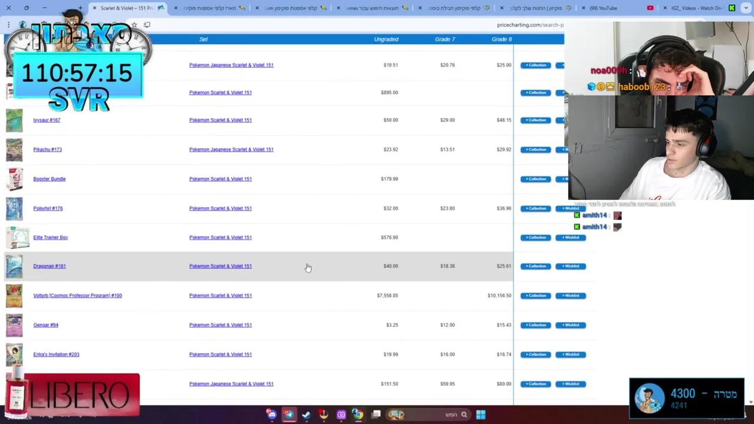Click the Set column header
Image resolution: width=754 pixels, height=424 pixels.
coord(203,39)
